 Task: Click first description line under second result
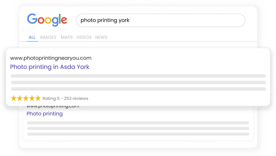[138, 123]
